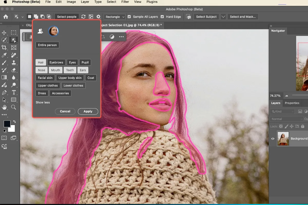
Task: Click the Apply button
Action: click(x=88, y=111)
